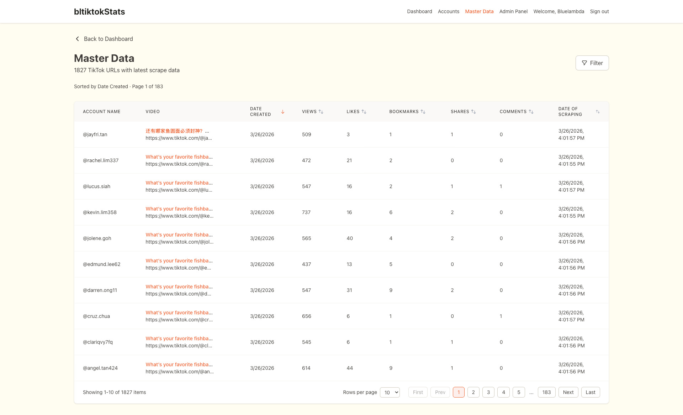Viewport: 683px width, 415px height.
Task: Open @jolene.goh video title link
Action: 179,235
